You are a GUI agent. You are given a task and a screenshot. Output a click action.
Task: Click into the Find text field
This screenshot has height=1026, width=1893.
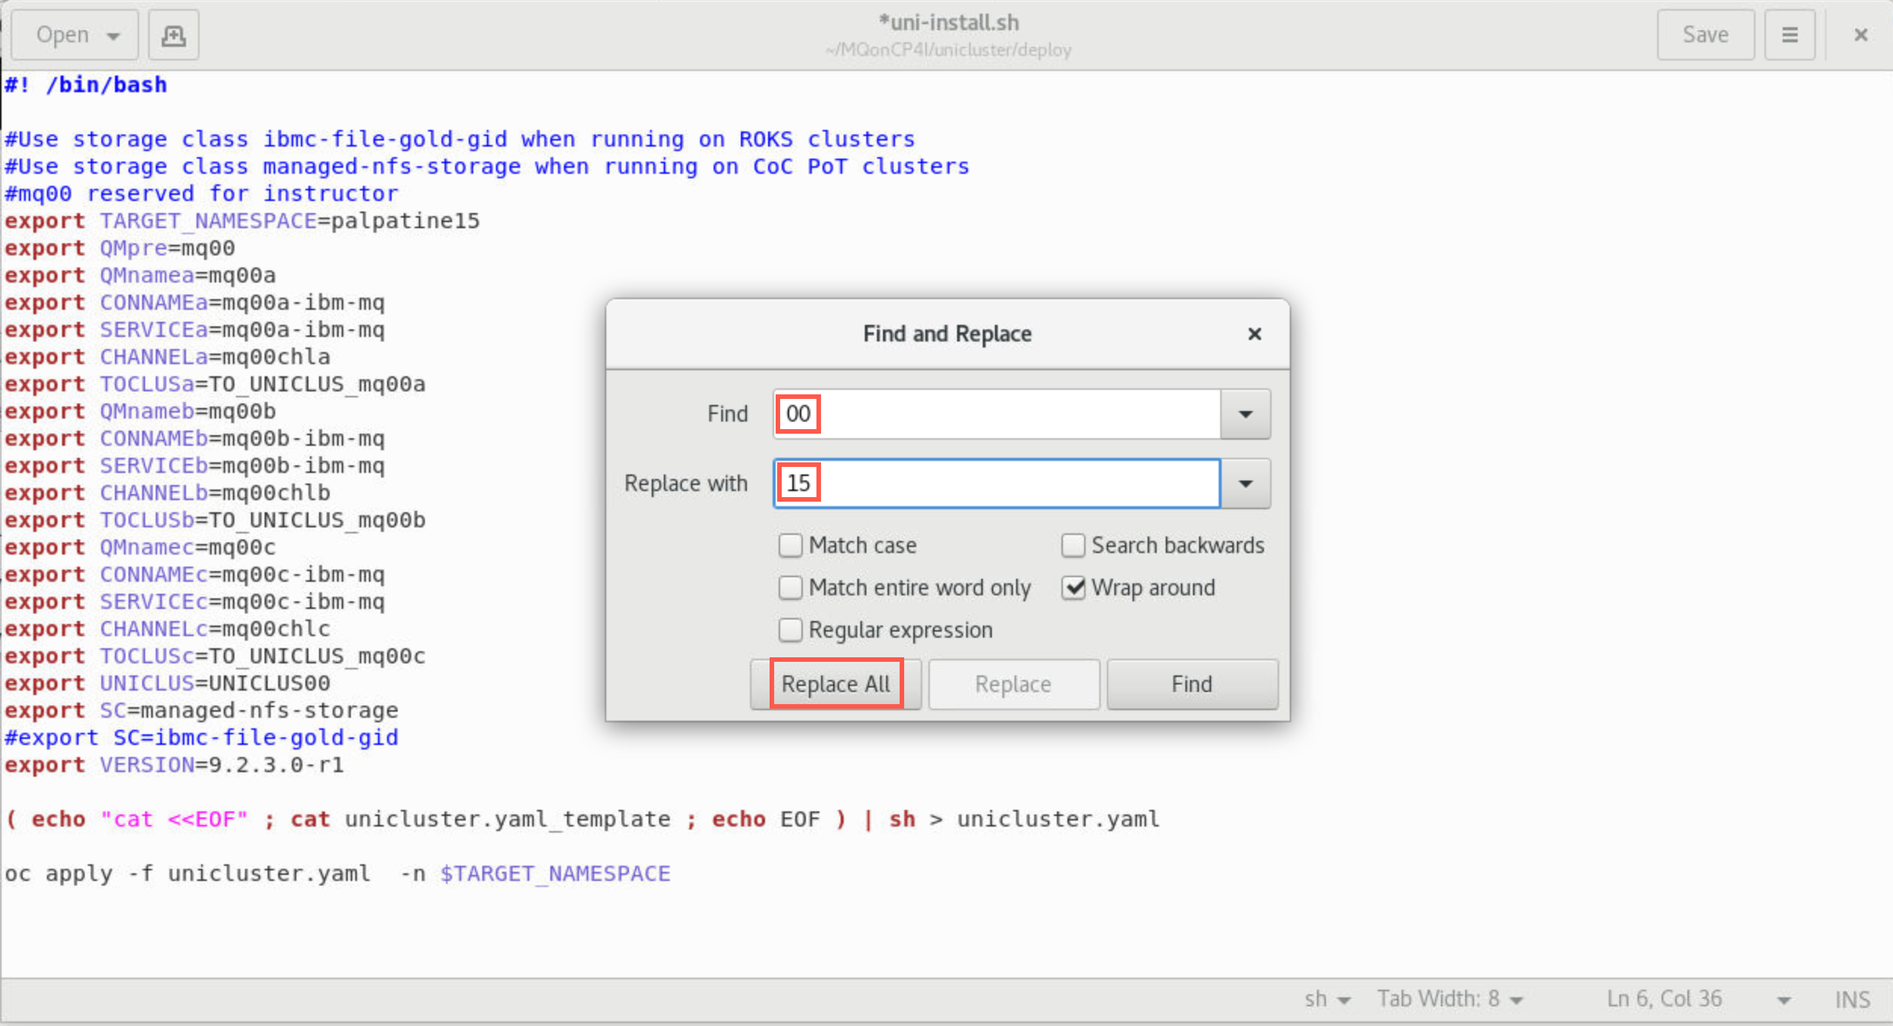coord(996,414)
